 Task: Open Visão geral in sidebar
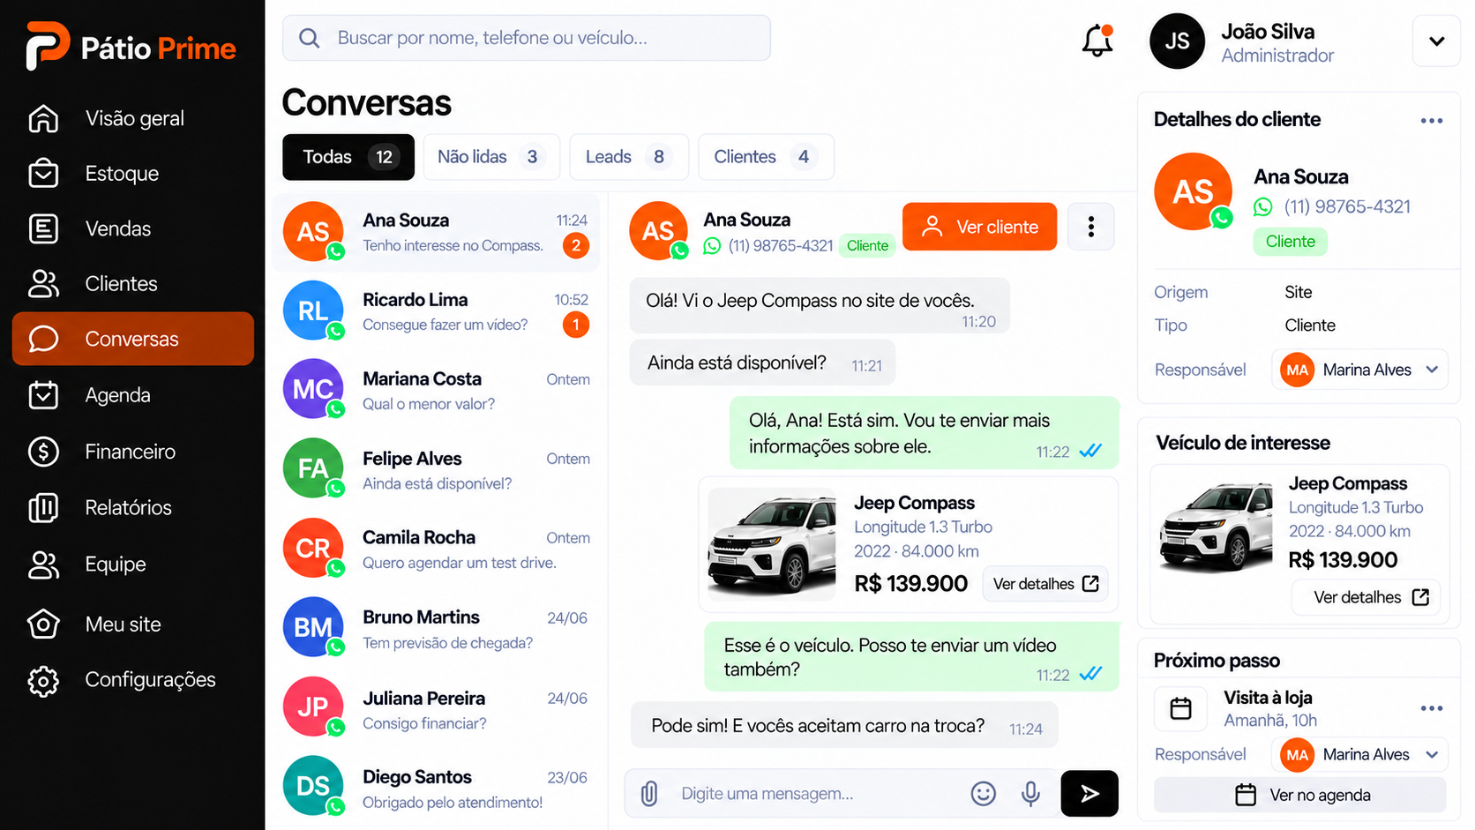coord(132,118)
